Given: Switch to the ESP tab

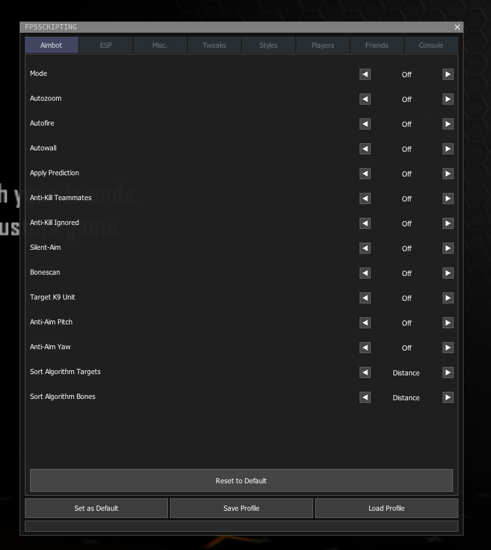Looking at the screenshot, I should coord(106,45).
